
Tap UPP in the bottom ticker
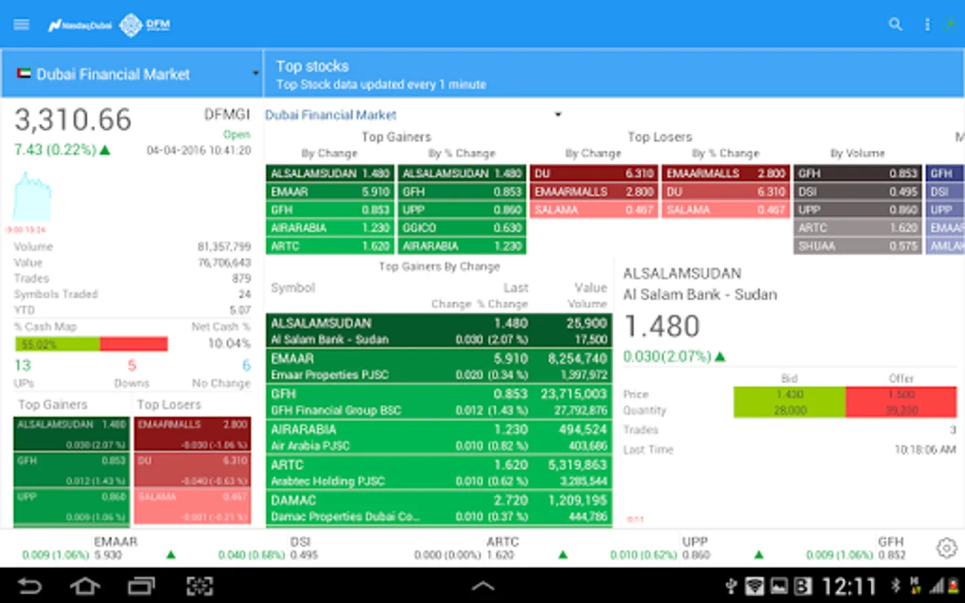[x=695, y=541]
